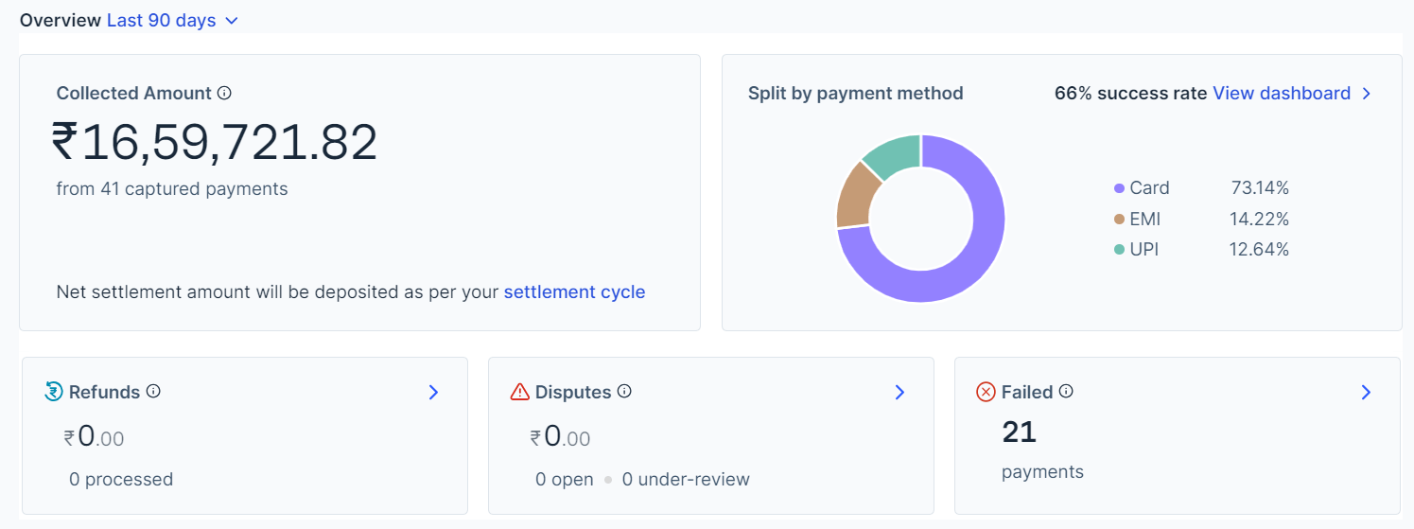Click the red Failed cross icon

click(986, 392)
